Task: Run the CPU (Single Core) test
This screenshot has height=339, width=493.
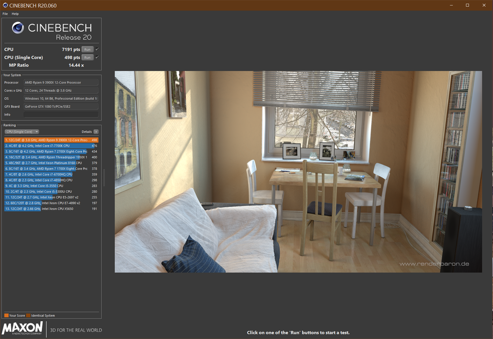Action: point(87,58)
